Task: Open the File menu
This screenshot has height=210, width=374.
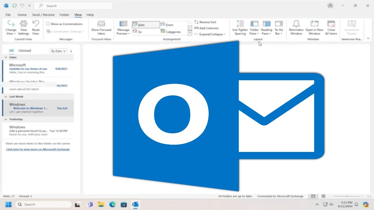Action: coord(8,15)
